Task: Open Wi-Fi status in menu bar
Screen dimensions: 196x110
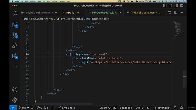Action: click(166, 1)
